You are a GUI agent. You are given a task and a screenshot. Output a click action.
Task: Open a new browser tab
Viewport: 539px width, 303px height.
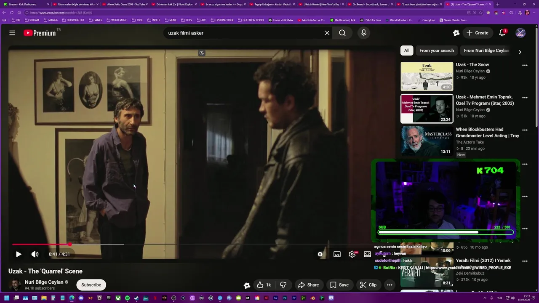click(x=498, y=4)
